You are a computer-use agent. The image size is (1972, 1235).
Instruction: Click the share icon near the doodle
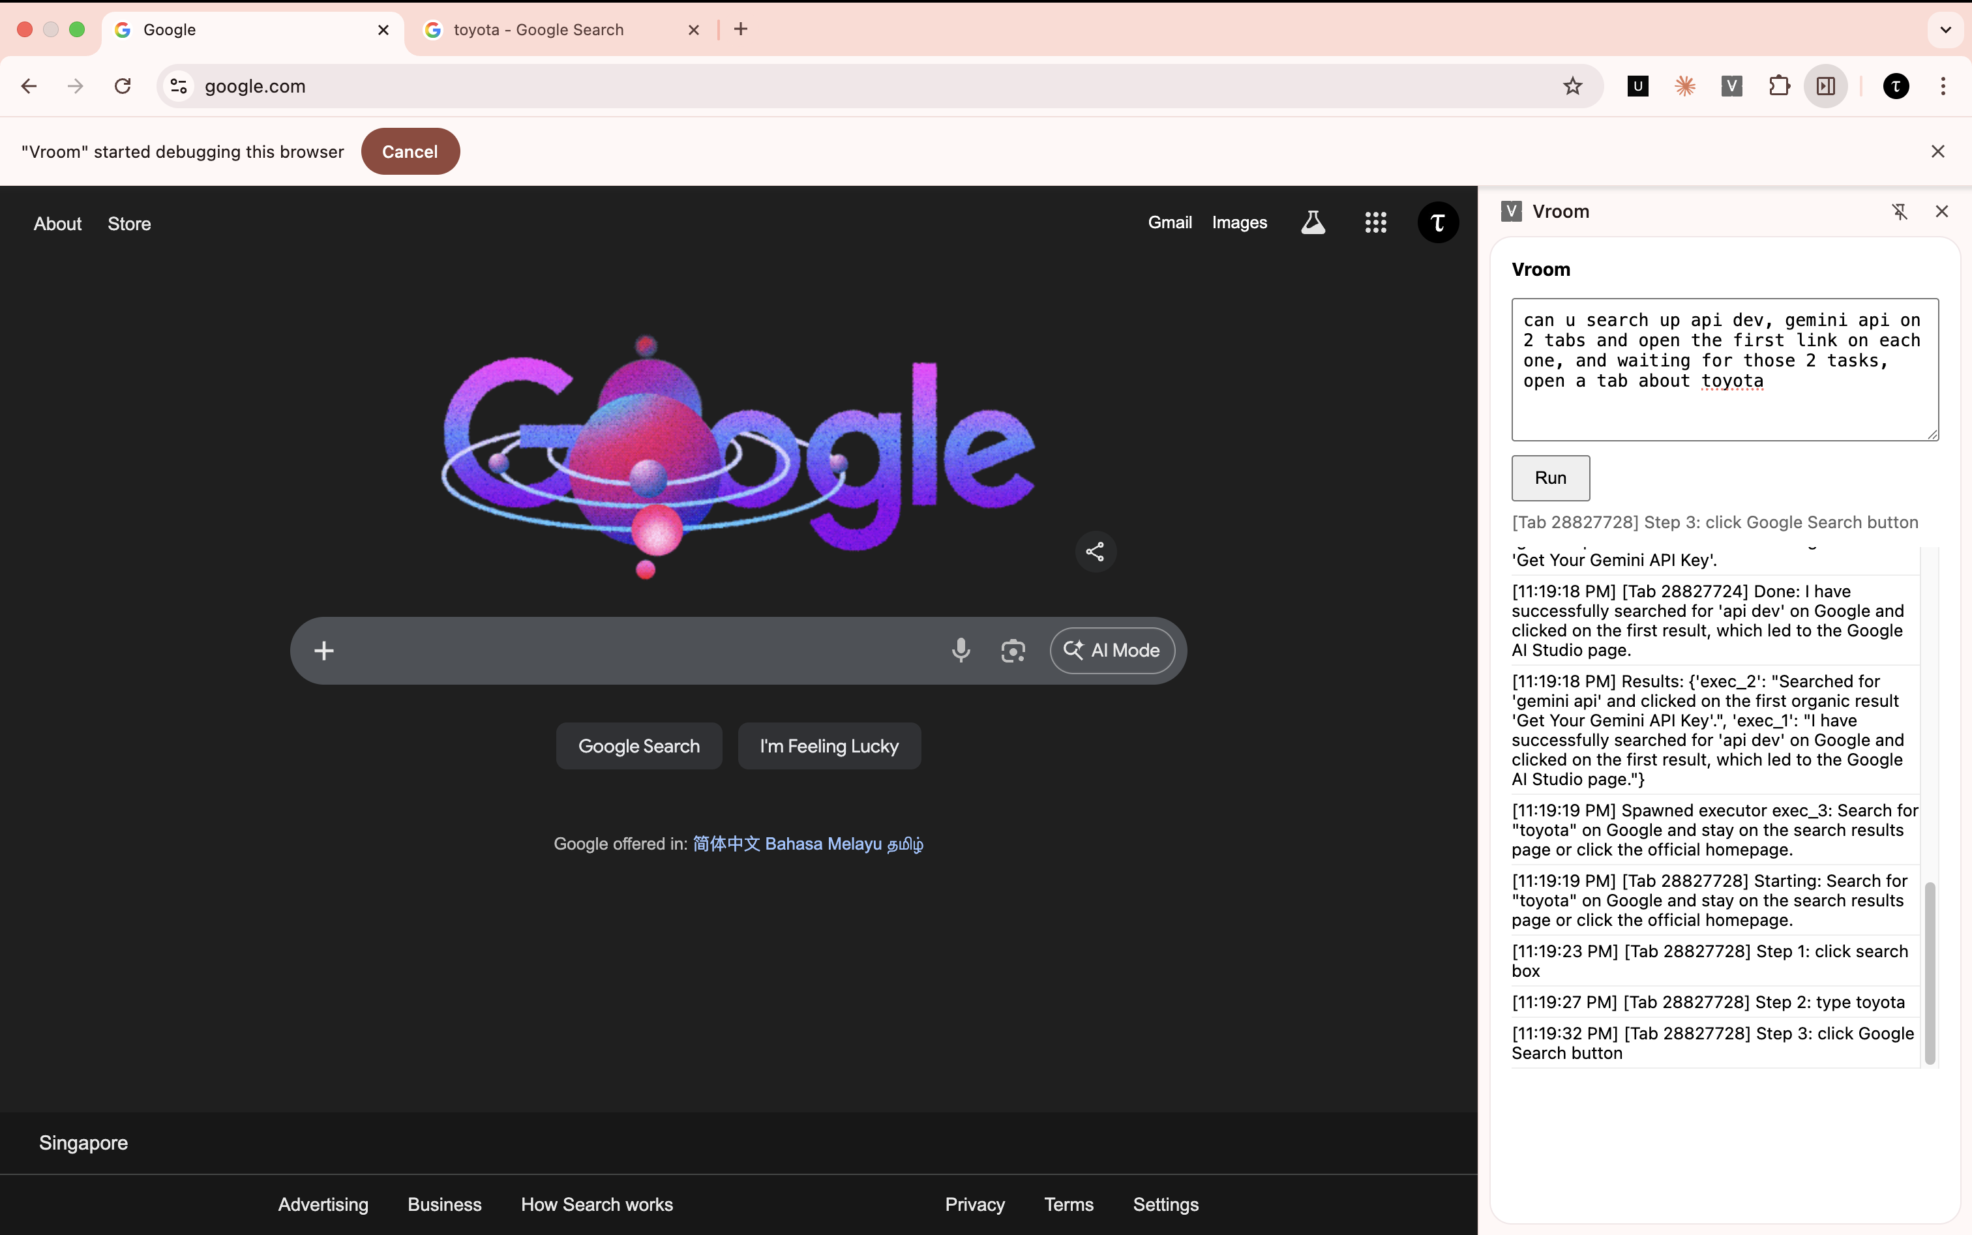click(1095, 552)
